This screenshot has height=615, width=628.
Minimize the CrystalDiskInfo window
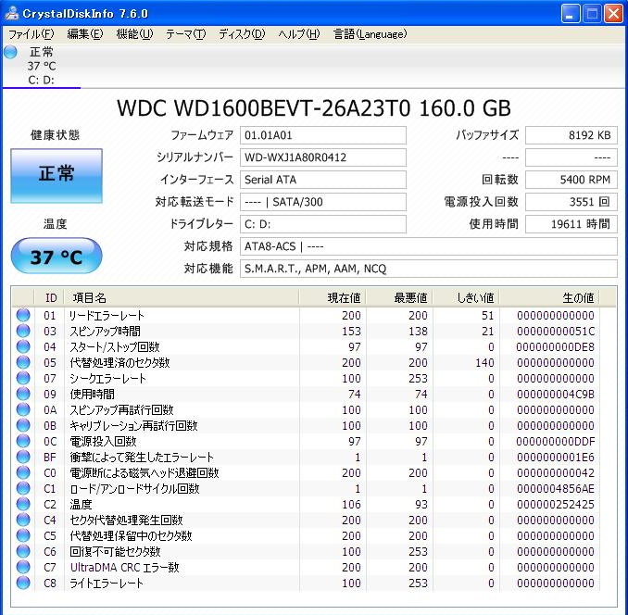pyautogui.click(x=571, y=15)
